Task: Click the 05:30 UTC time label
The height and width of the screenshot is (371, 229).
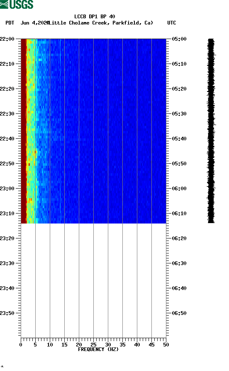Action: point(179,114)
